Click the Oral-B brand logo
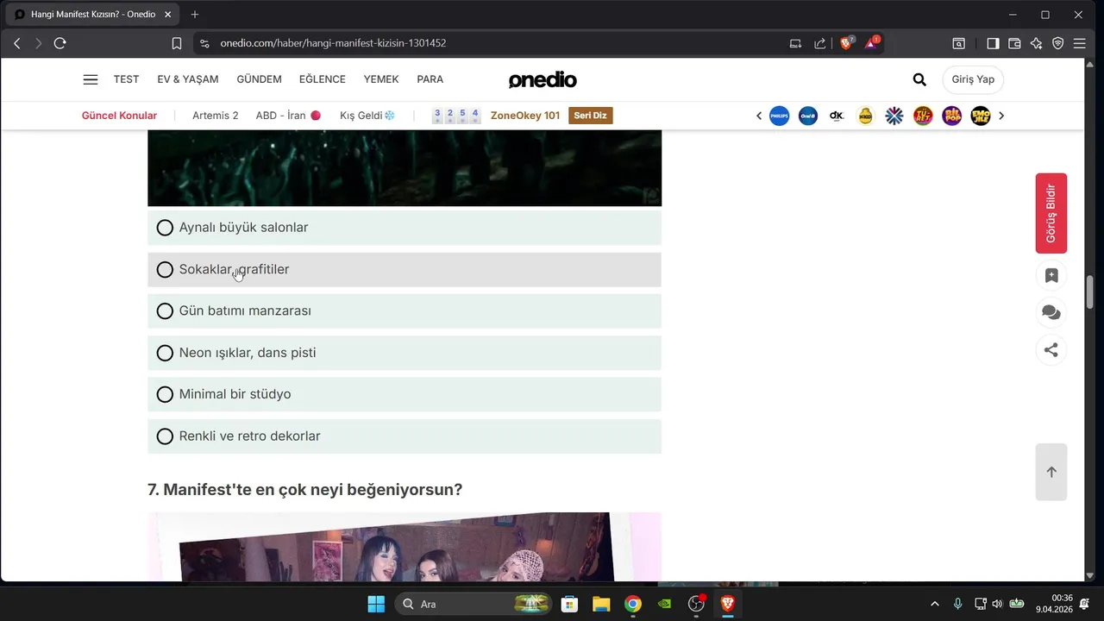 coord(808,116)
